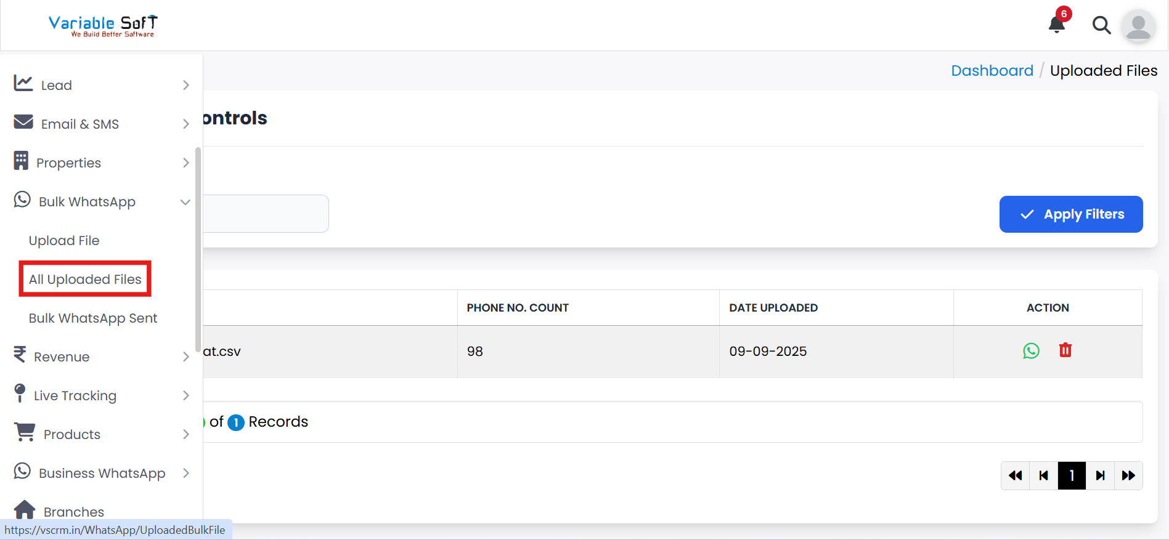Open Bulk WhatsApp Sent page

coord(93,318)
